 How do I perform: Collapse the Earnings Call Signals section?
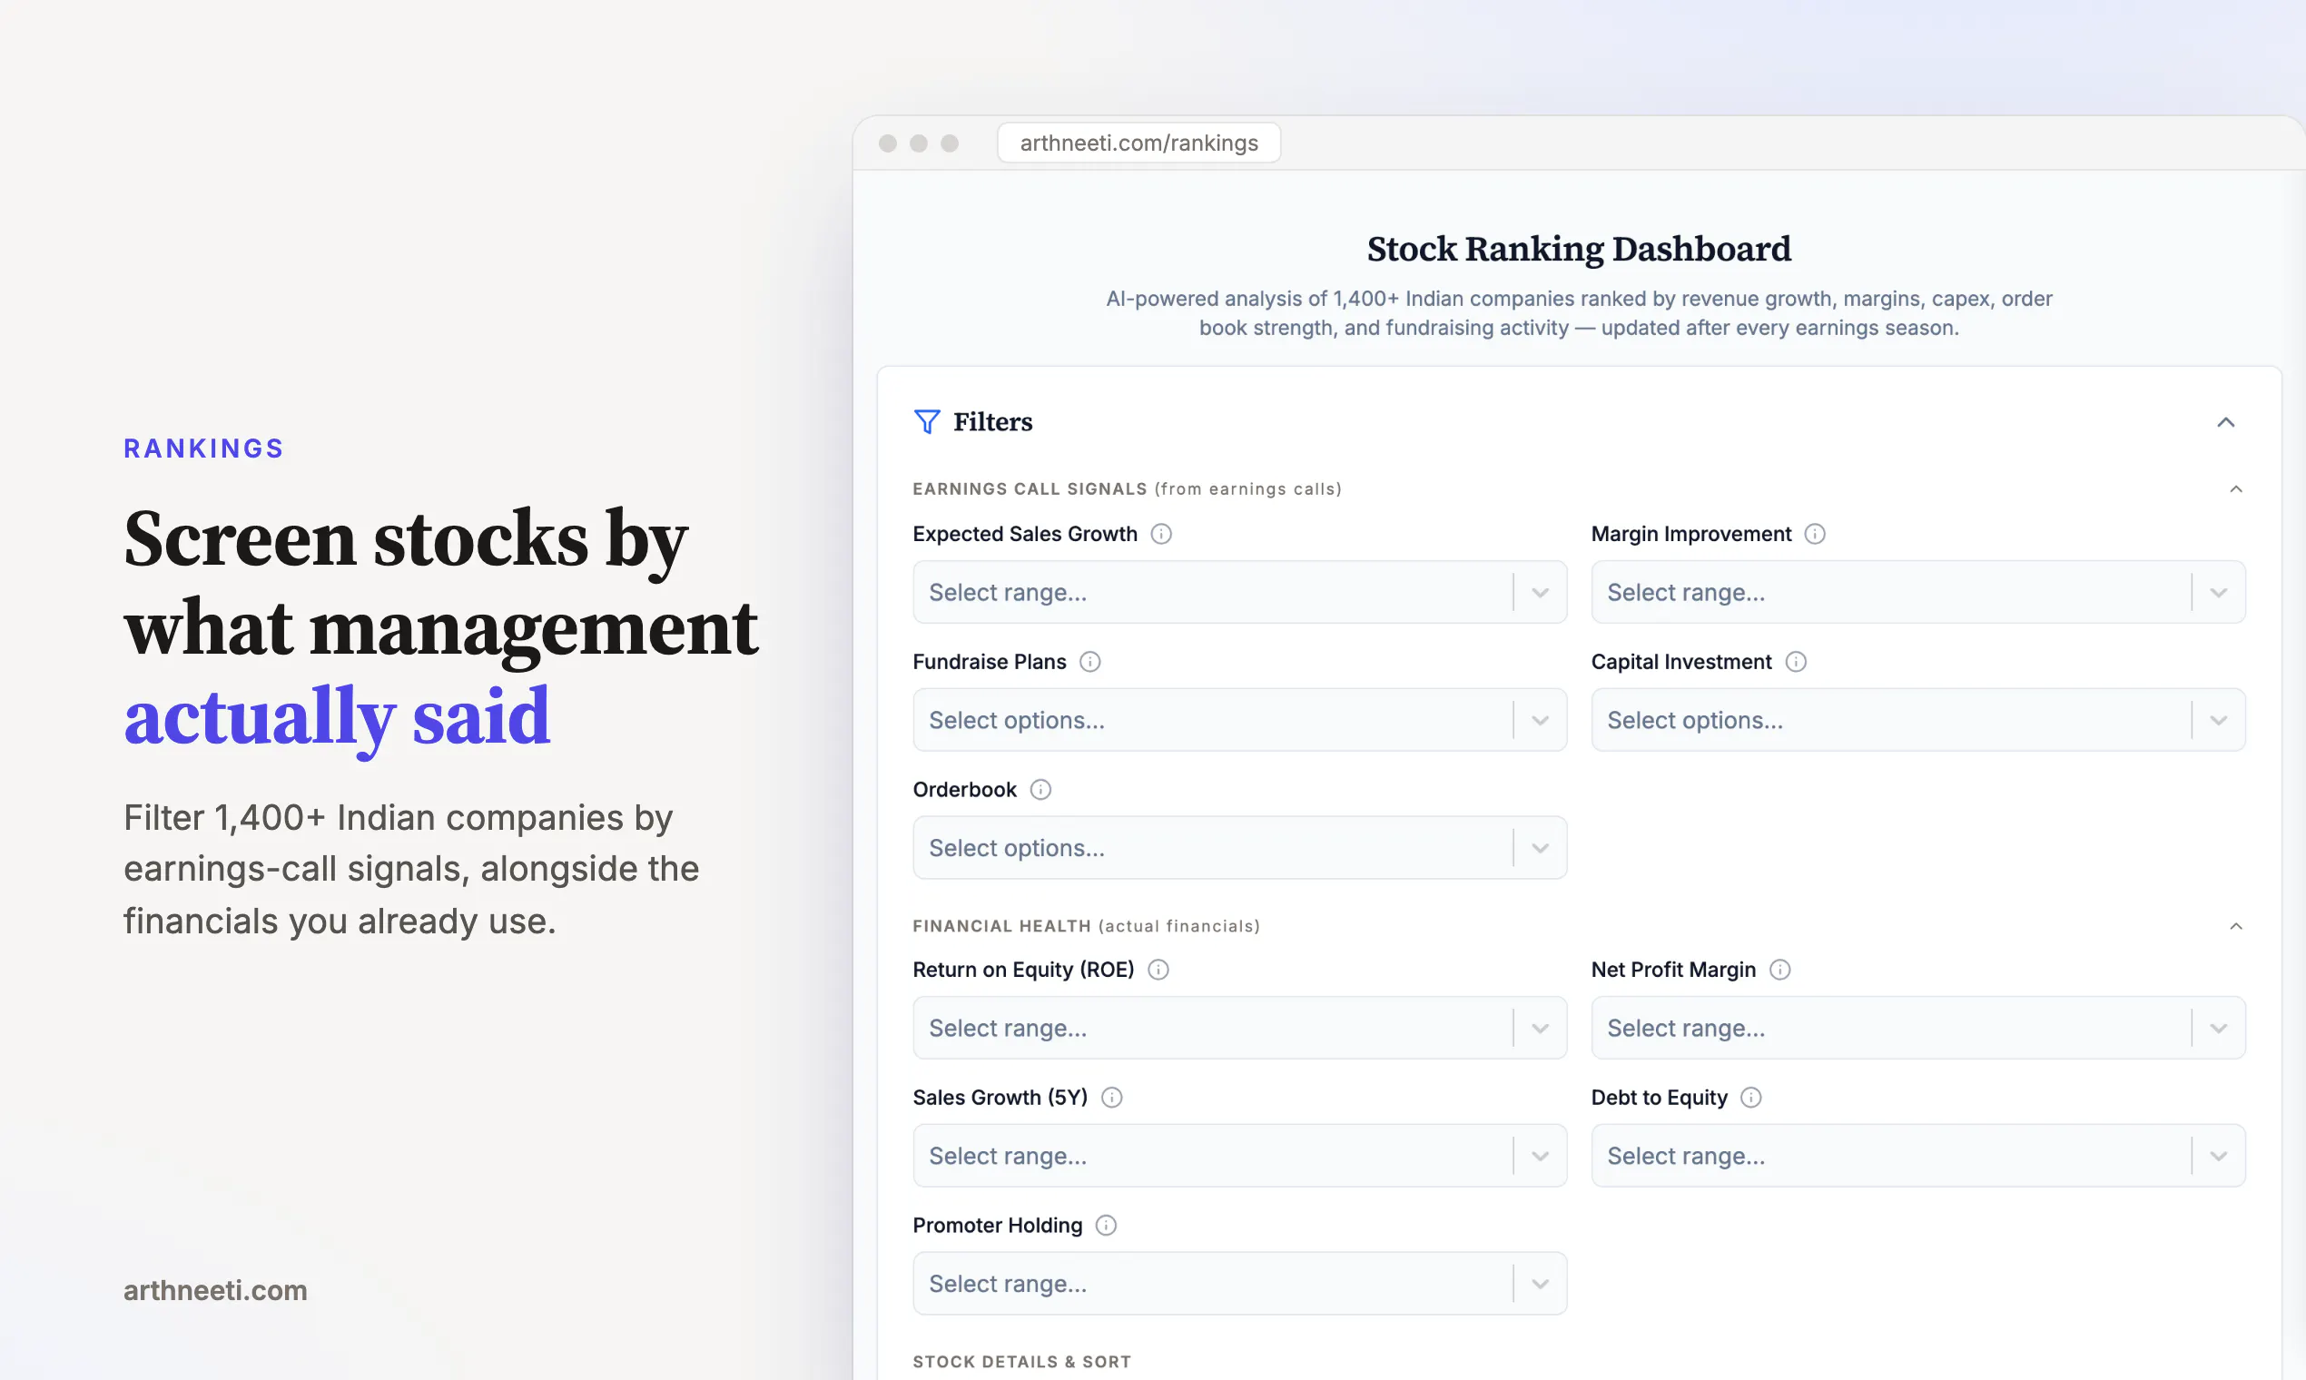[2235, 489]
